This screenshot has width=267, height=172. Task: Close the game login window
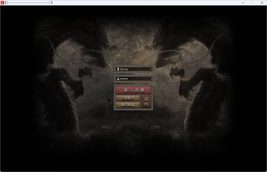[262, 3]
